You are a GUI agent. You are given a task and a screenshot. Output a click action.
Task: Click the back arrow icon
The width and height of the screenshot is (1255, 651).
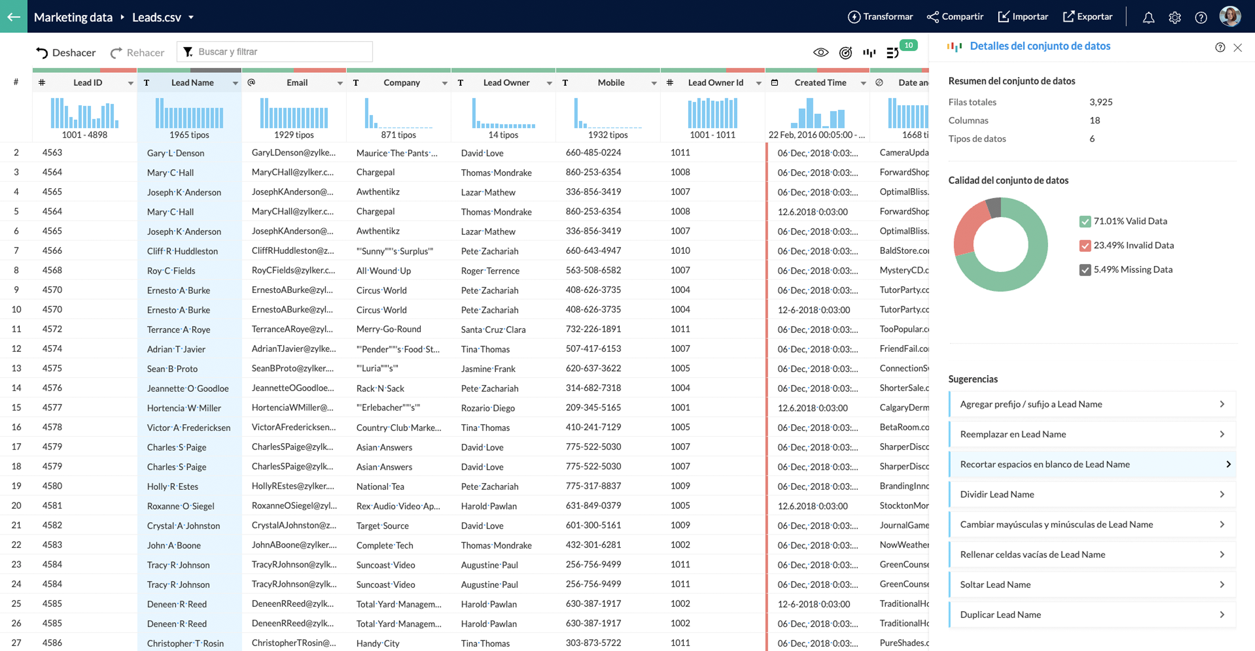(14, 16)
